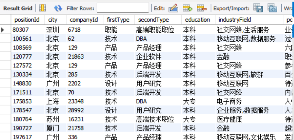This screenshot has height=140, width=294.
Task: Click the current row arrow indicator
Action: (x=2, y=29)
